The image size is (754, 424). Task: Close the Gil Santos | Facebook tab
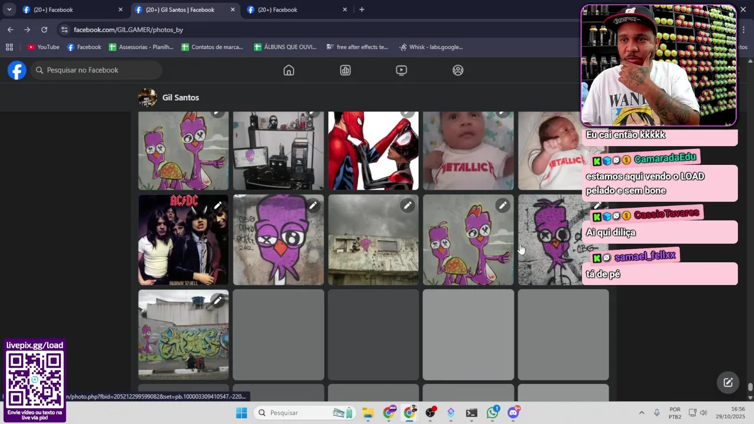233,10
